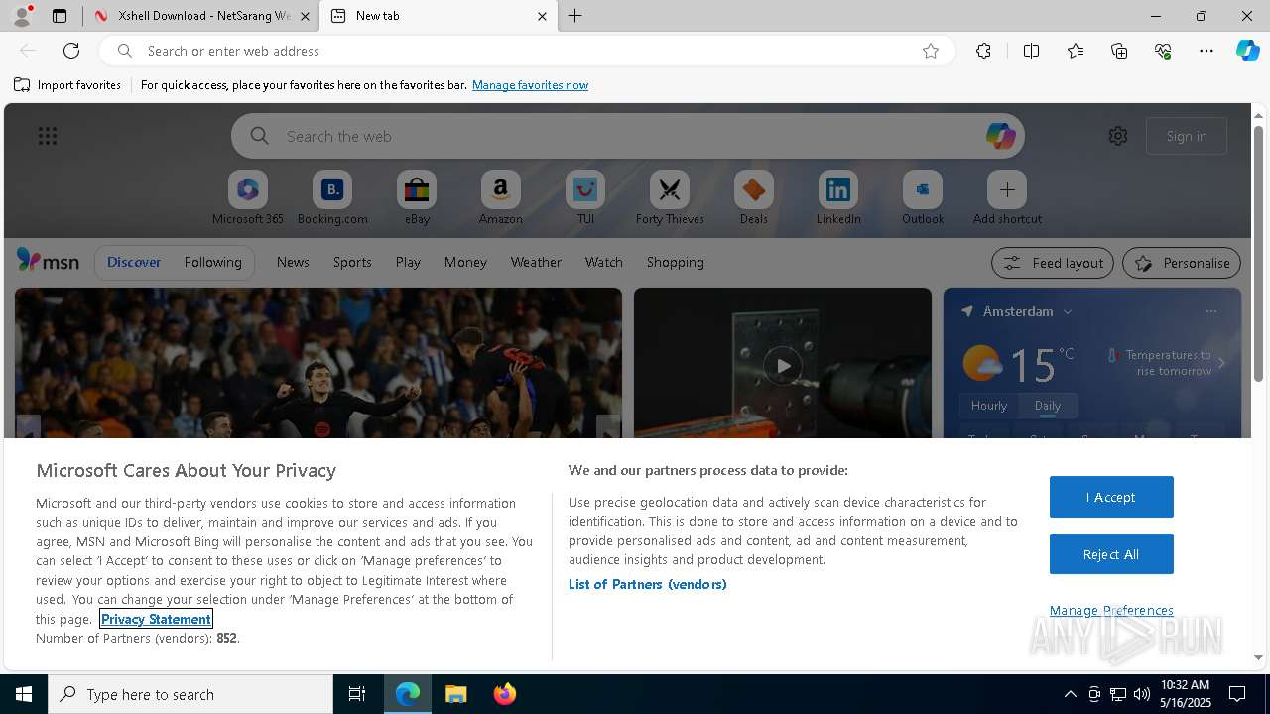Click the address bar field

tap(526, 51)
